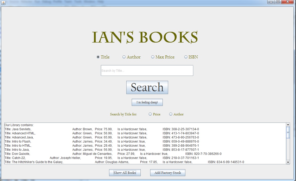
Task: Open the Tools menu in the background window
Action: [78, 2]
